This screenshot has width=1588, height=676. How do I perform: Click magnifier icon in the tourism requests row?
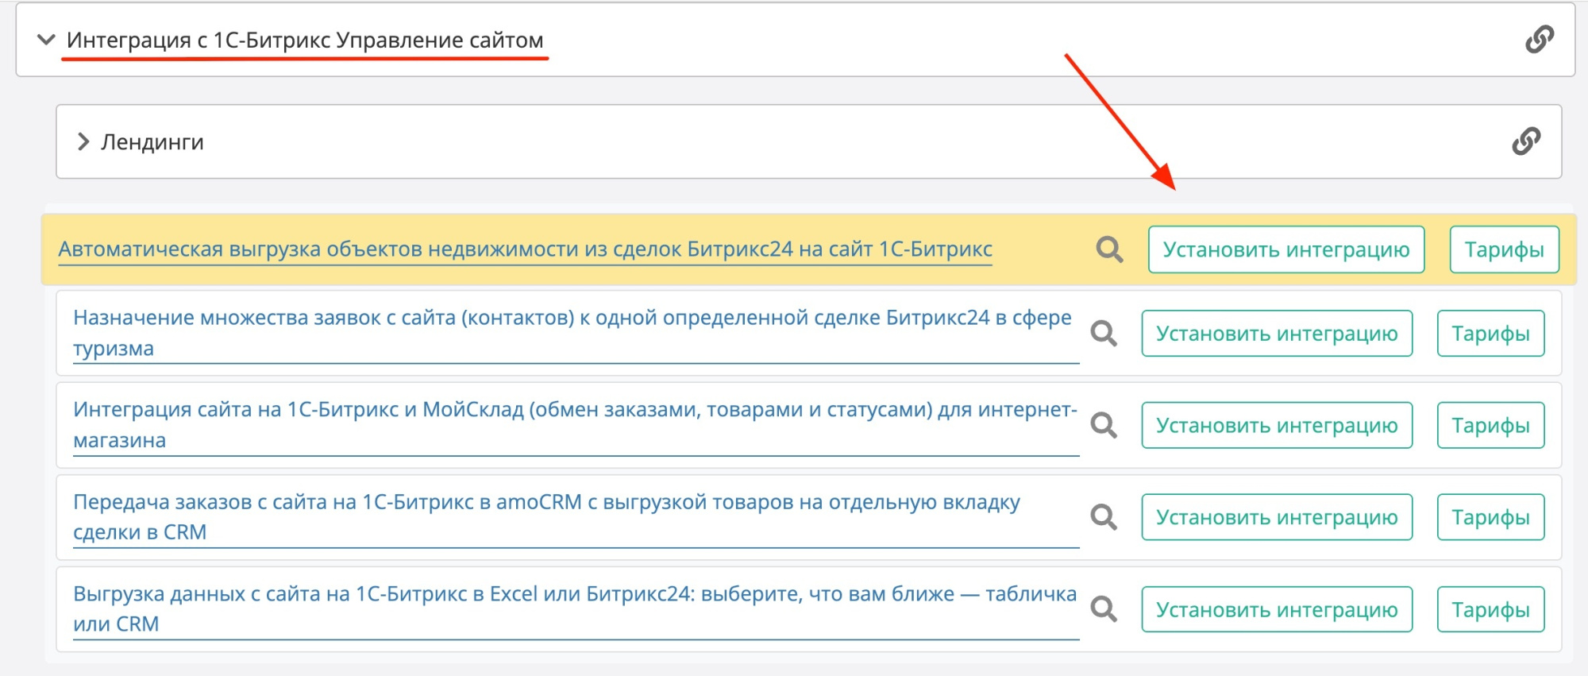click(x=1104, y=334)
